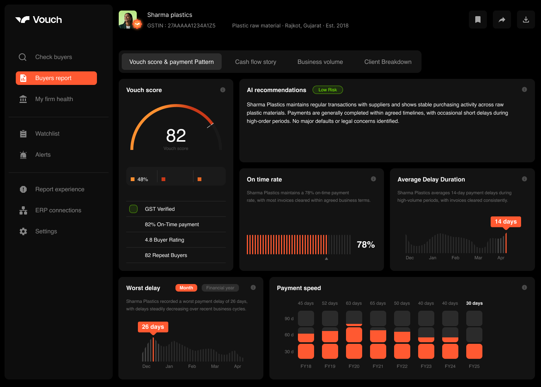Click the 82 Vouch score number
541x387 pixels.
pos(176,136)
